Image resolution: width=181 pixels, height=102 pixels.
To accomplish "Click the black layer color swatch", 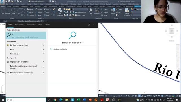I will (72, 9).
